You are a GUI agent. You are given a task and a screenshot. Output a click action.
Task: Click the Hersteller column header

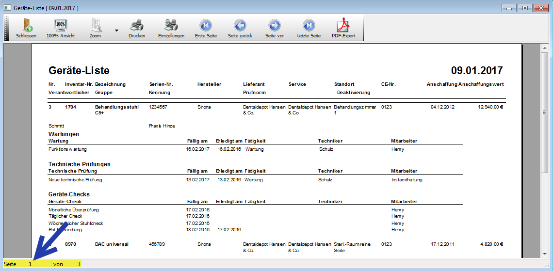click(x=209, y=84)
